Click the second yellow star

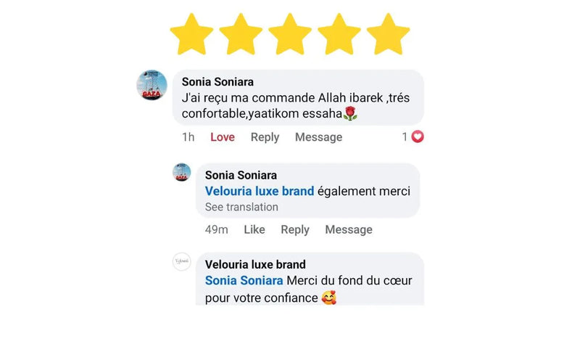(x=241, y=34)
